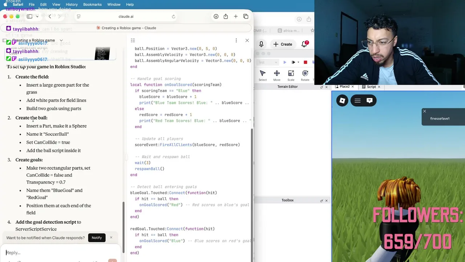Viewport: 465px width, 262px height.
Task: Go back in Safari
Action: pyautogui.click(x=50, y=16)
